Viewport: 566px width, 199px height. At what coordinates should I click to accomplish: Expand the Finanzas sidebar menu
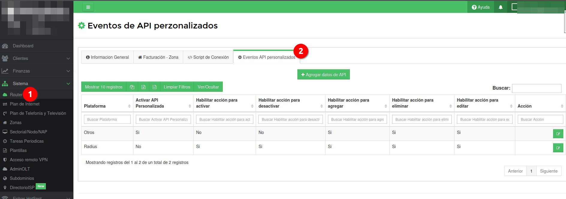(37, 71)
